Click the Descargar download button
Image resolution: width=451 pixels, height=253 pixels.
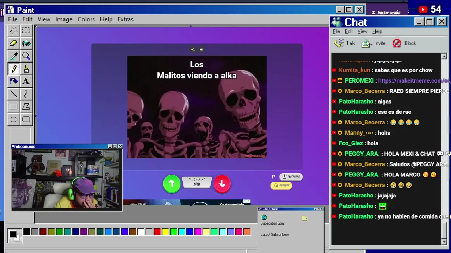(x=291, y=176)
